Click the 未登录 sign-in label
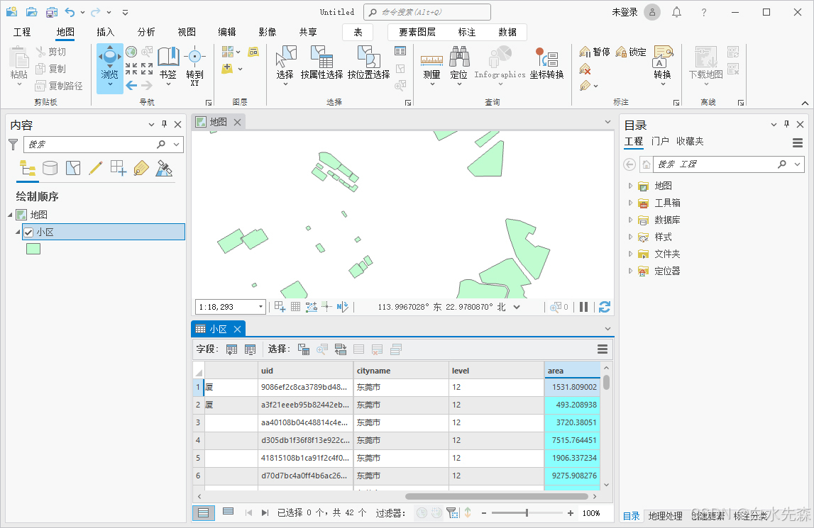The image size is (814, 528). (625, 12)
